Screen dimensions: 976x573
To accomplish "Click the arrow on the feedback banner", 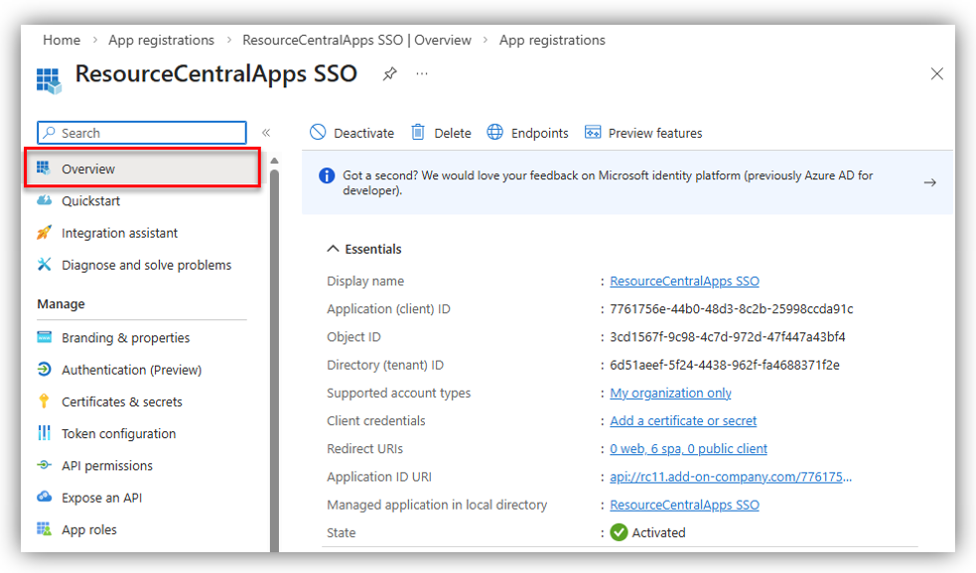I will (929, 182).
